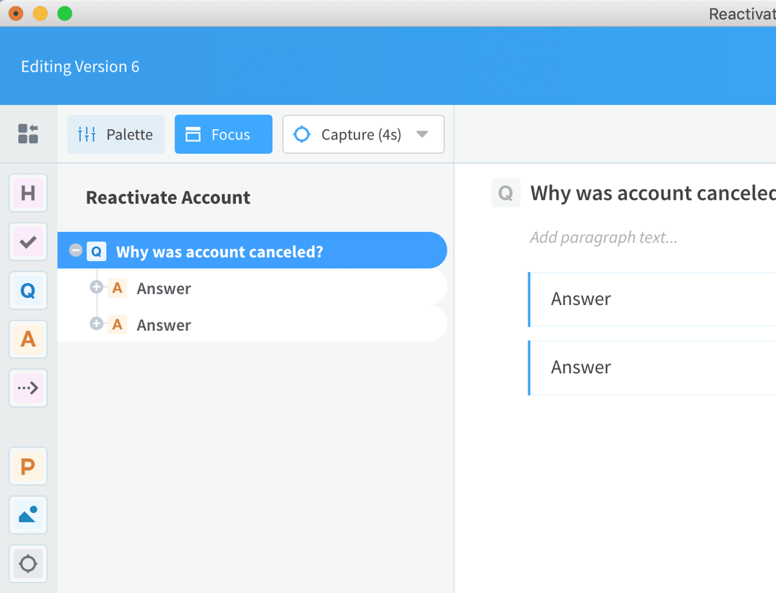Expand the second Answer node

point(96,324)
